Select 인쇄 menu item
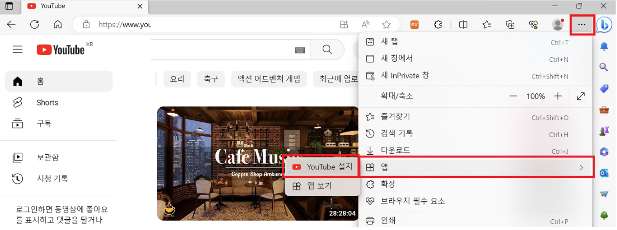 tap(476, 221)
